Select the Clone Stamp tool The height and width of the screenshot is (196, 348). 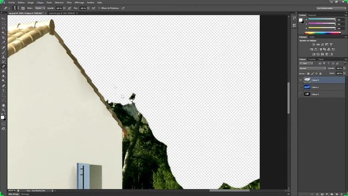point(3,57)
